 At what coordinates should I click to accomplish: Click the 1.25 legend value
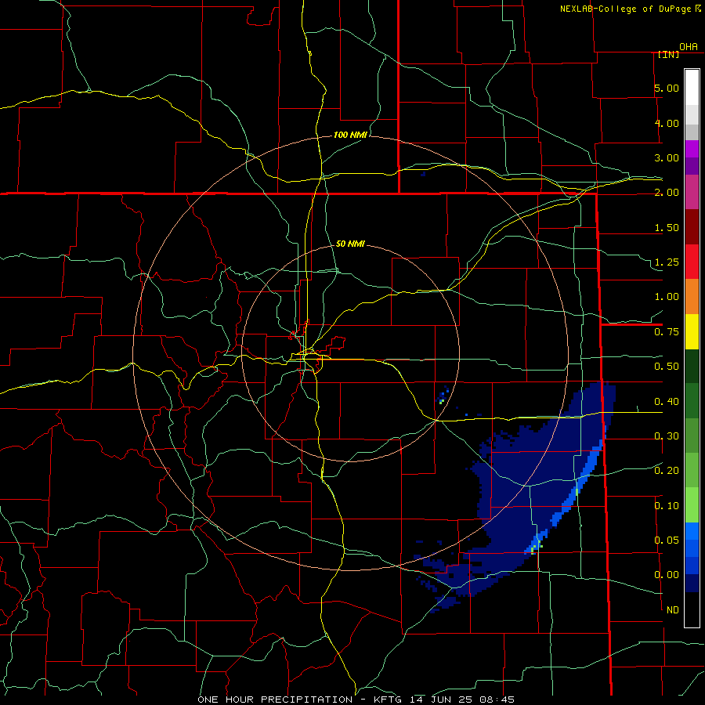[x=667, y=262]
